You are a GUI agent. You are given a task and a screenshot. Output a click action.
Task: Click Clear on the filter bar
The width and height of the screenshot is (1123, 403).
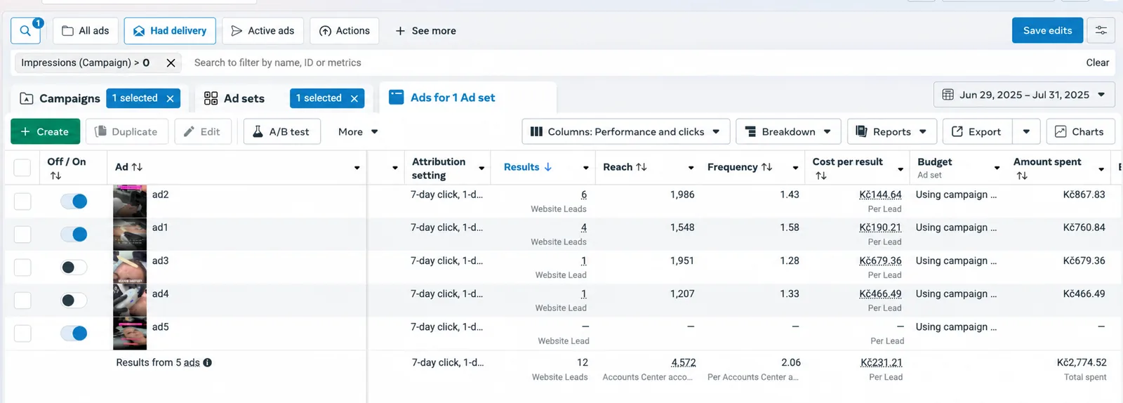1098,62
